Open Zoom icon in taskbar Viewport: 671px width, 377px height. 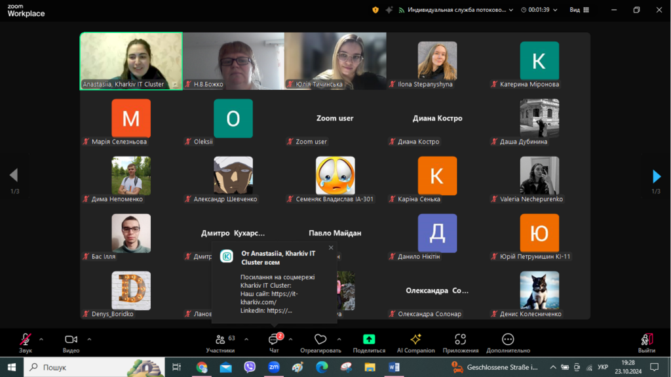coord(274,367)
